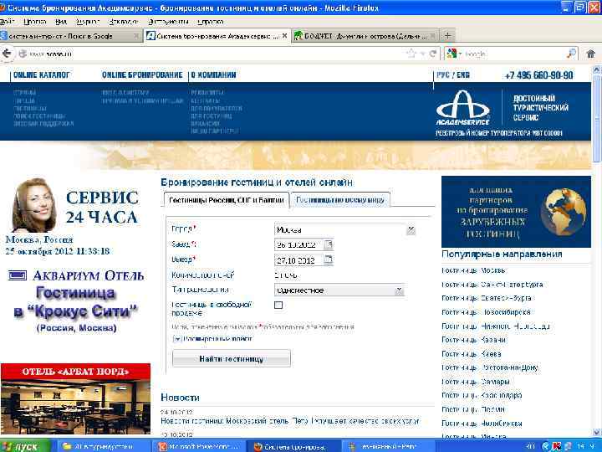Open the check-out date calendar icon
602x452 pixels.
[x=329, y=259]
